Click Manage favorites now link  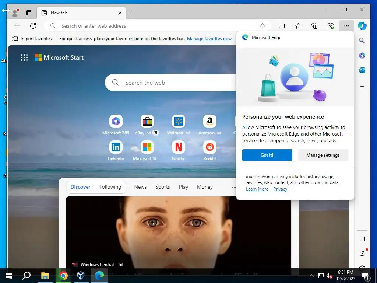[209, 38]
